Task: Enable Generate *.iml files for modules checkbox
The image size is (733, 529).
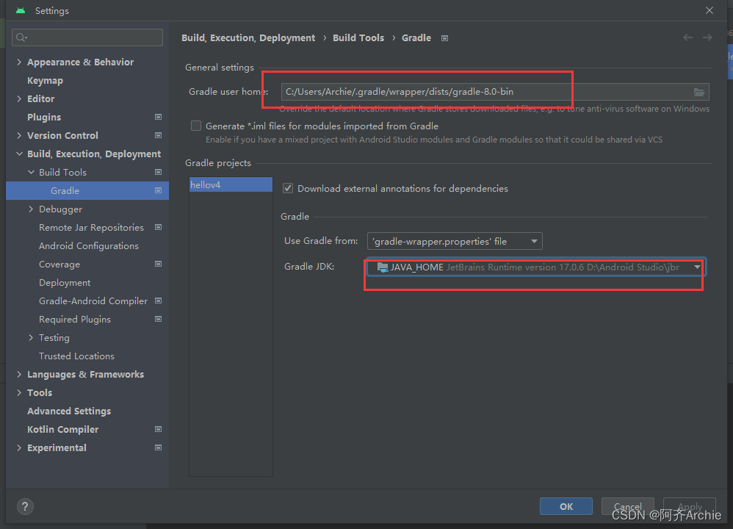Action: (x=196, y=126)
